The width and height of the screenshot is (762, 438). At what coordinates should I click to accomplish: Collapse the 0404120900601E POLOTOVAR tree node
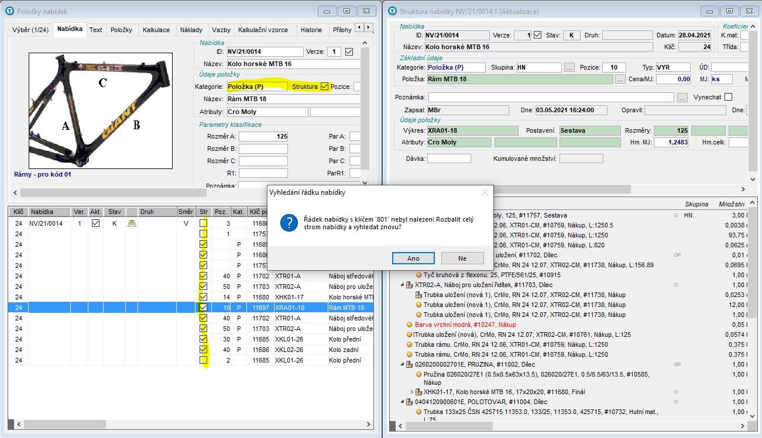(x=402, y=402)
